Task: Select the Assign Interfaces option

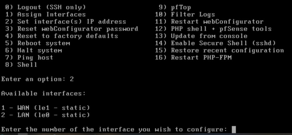Action: pos(45,14)
